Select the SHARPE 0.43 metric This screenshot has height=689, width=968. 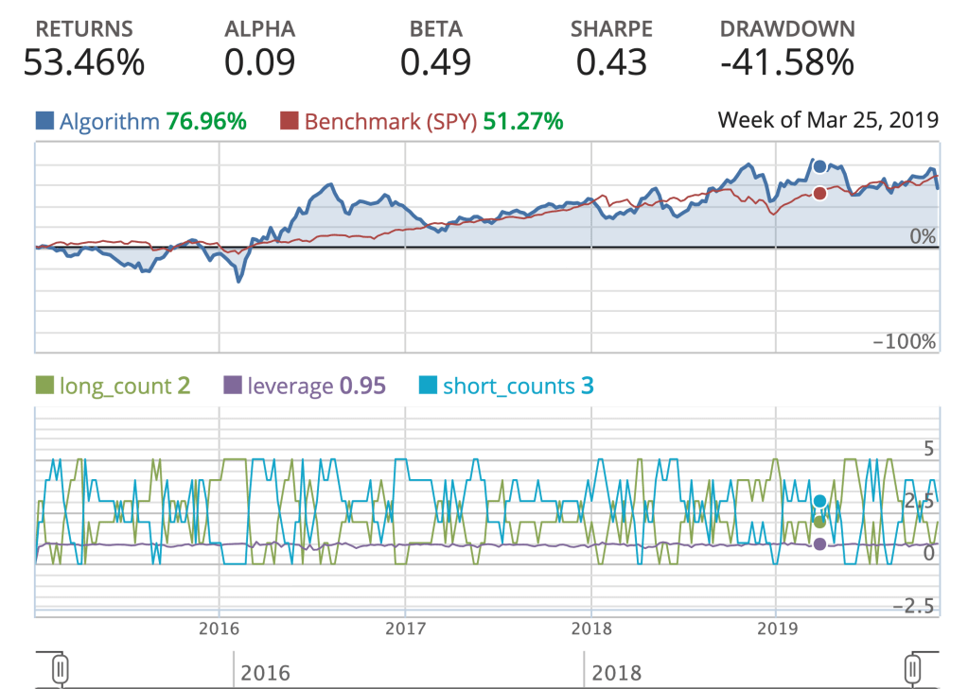611,49
